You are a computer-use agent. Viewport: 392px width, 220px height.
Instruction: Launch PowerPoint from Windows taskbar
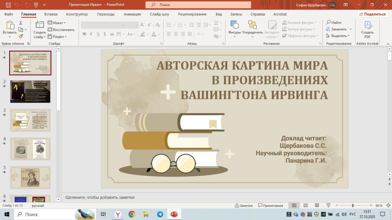174,214
